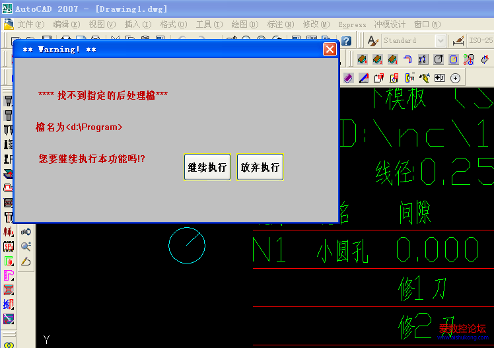Click the linked circles icon

click(469, 59)
